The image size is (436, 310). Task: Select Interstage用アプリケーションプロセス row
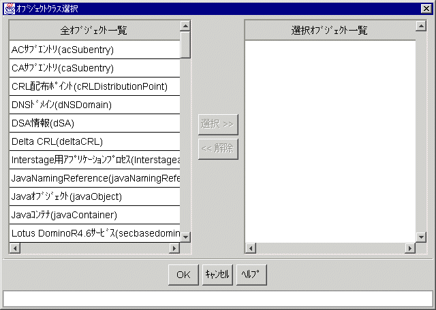tap(95, 160)
